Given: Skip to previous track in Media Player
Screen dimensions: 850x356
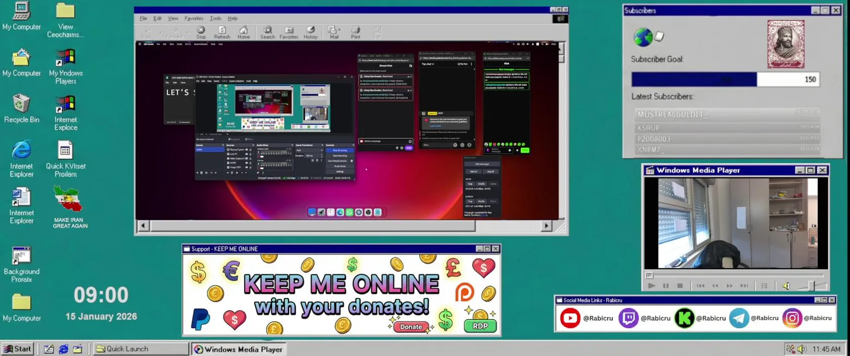Looking at the screenshot, I should (x=700, y=286).
